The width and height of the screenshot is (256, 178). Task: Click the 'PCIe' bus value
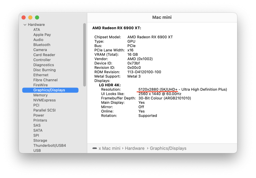click(x=132, y=46)
